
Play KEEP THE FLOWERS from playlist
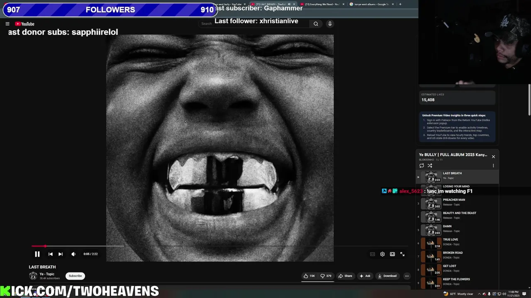click(x=458, y=283)
